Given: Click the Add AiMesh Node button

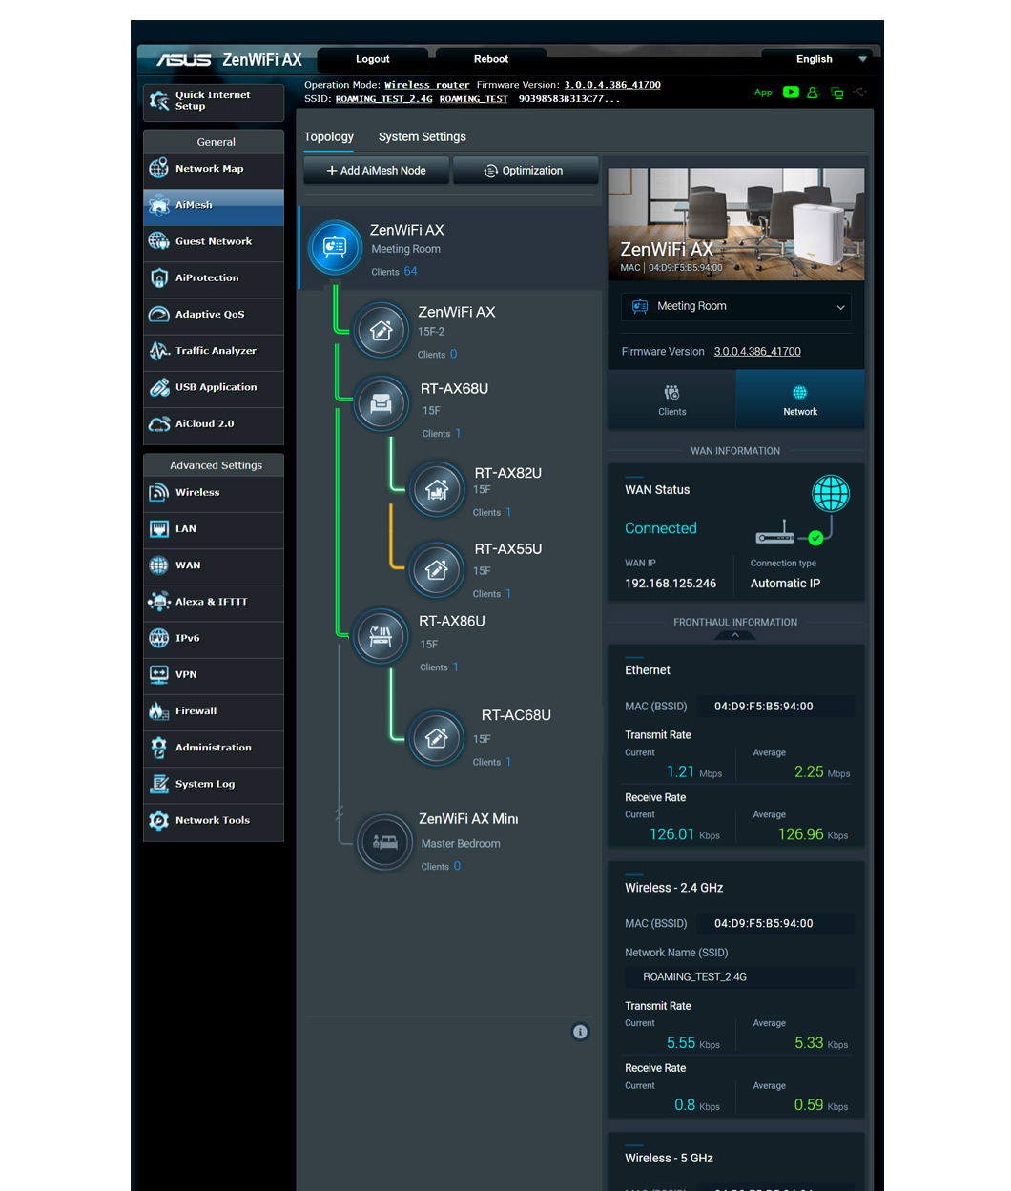Looking at the screenshot, I should [377, 171].
